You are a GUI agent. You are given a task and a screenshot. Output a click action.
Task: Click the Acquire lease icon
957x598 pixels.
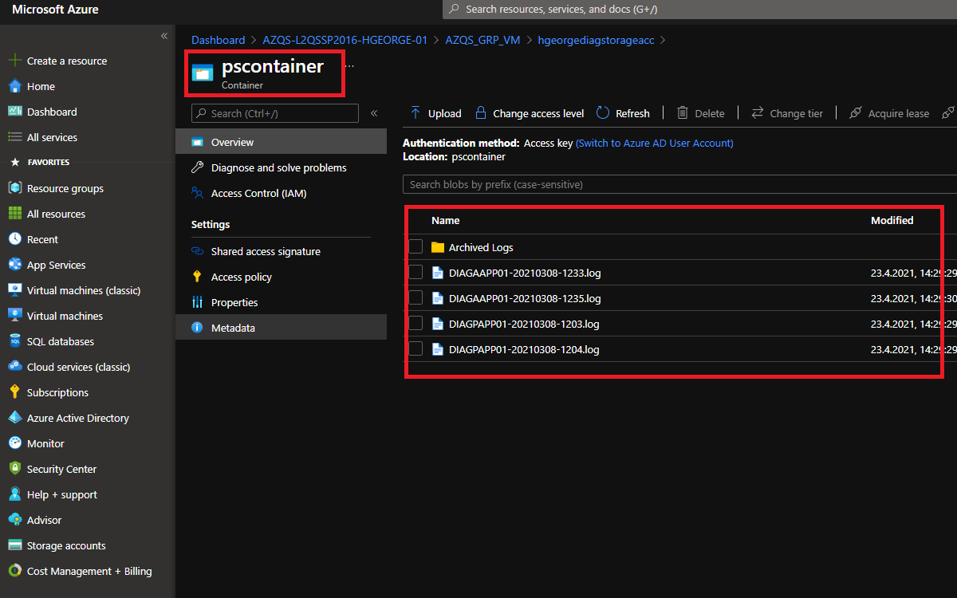tap(856, 113)
